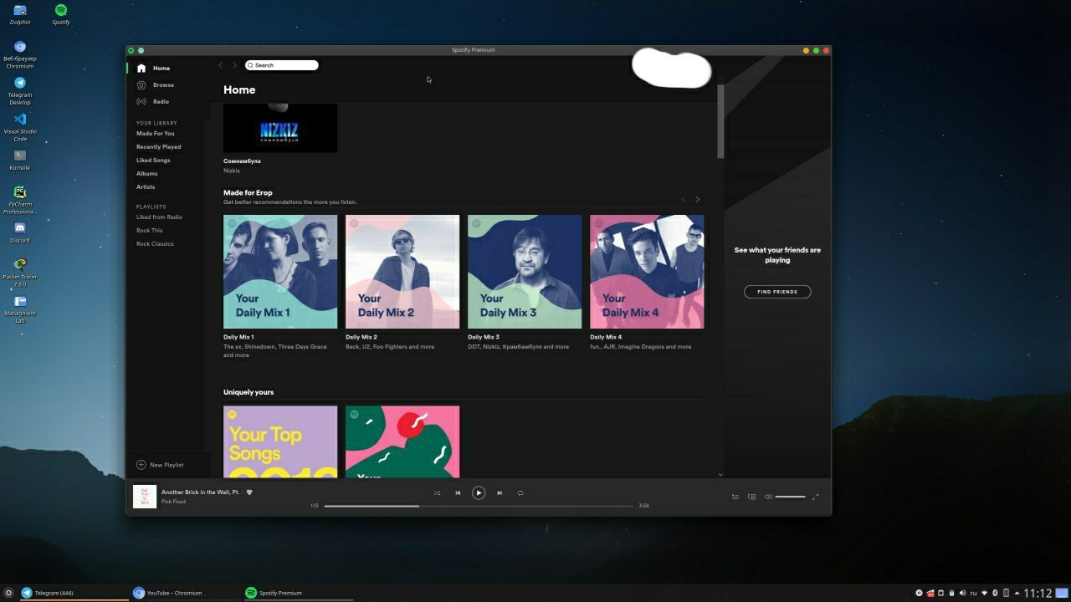Open the Another Brick in the Wall song title
1071x602 pixels.
[x=201, y=492]
